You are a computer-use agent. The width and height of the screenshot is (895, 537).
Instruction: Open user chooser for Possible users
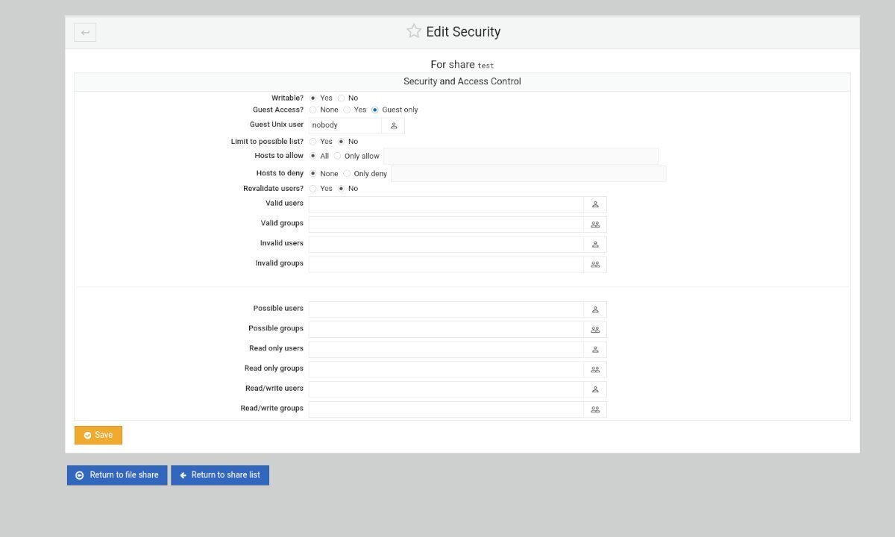click(x=595, y=310)
